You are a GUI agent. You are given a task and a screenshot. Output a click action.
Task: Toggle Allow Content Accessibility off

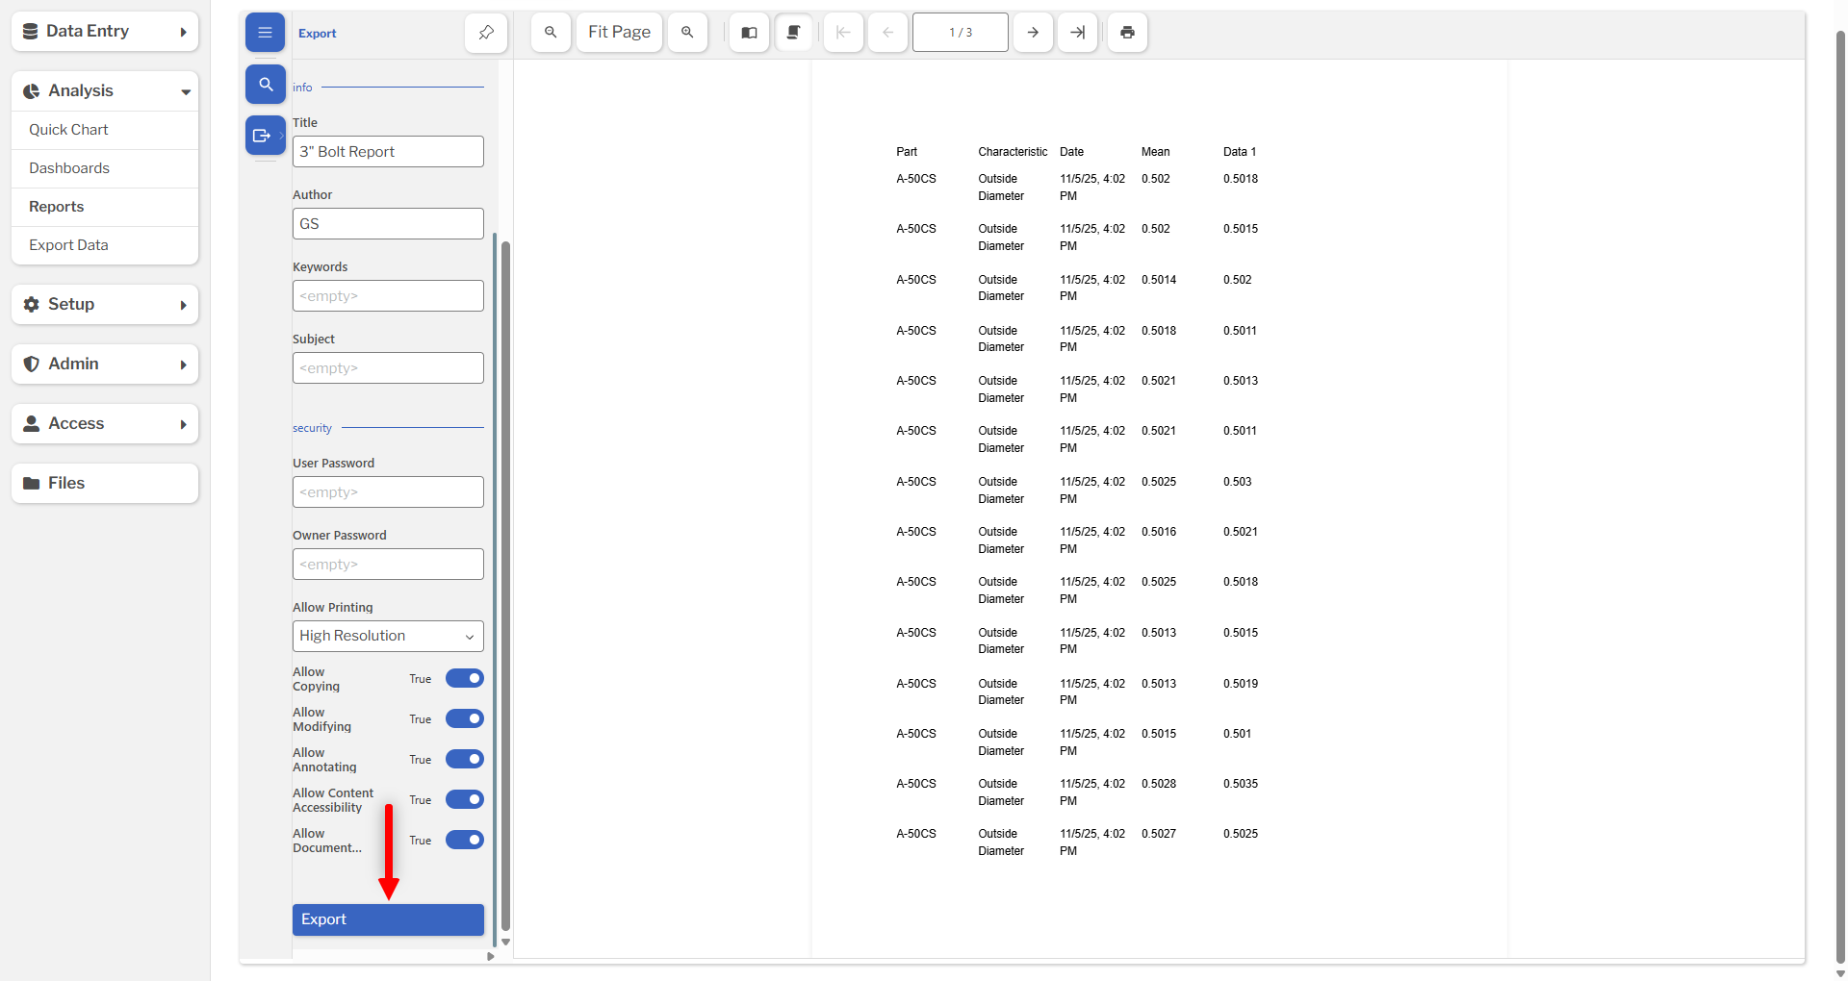(465, 799)
